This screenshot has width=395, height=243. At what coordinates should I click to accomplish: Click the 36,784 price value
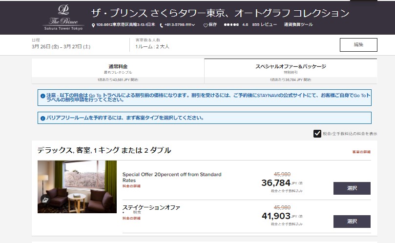(x=276, y=183)
